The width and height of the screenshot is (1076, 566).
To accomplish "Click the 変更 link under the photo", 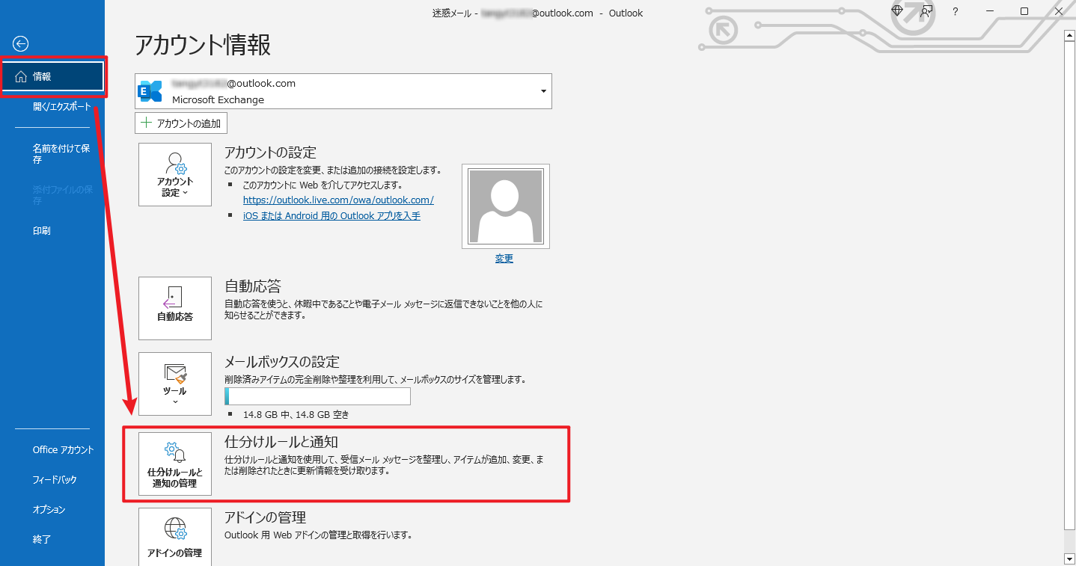I will coord(504,259).
